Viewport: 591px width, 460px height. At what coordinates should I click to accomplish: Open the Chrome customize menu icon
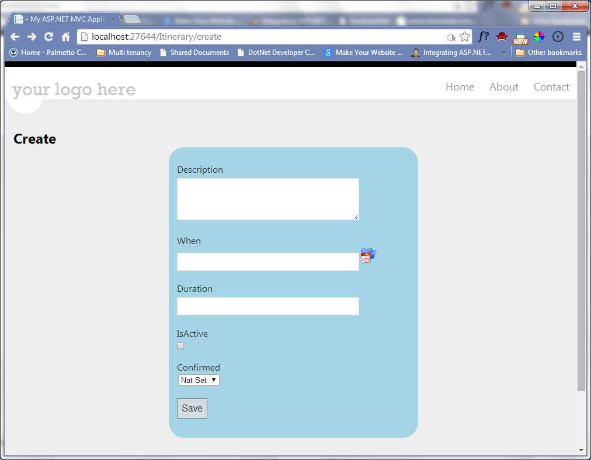tap(577, 36)
